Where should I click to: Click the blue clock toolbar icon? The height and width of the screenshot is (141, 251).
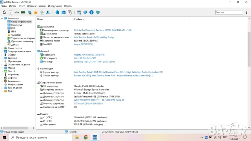[57, 12]
